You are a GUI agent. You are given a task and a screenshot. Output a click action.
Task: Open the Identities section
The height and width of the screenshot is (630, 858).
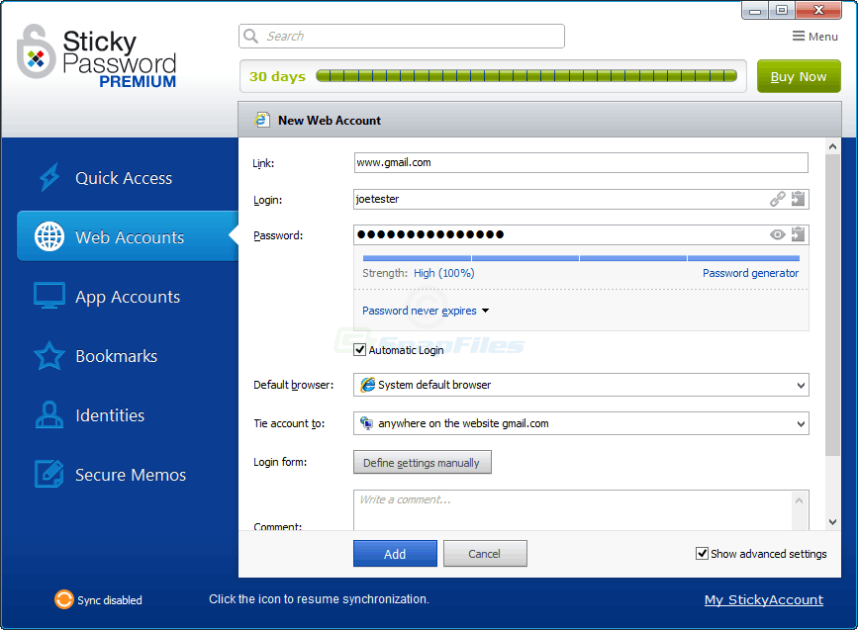[x=110, y=415]
